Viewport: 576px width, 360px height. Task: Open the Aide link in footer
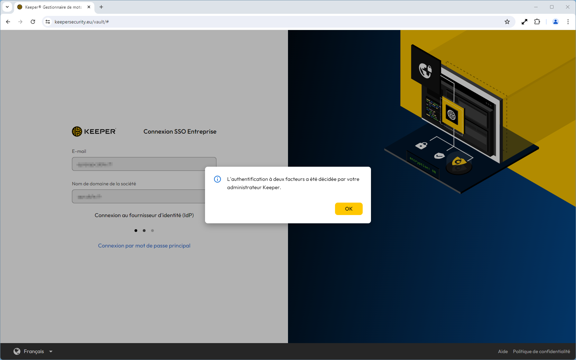pos(503,351)
